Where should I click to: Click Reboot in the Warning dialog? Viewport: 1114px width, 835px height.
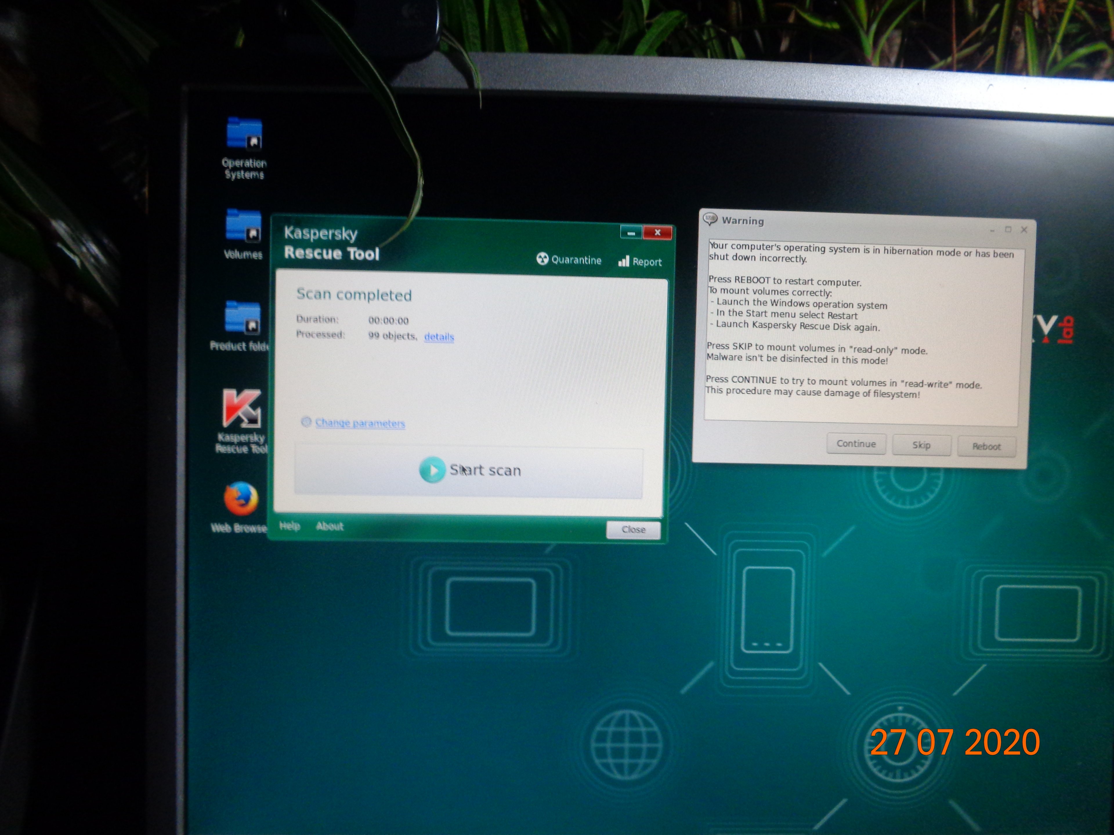pyautogui.click(x=987, y=446)
